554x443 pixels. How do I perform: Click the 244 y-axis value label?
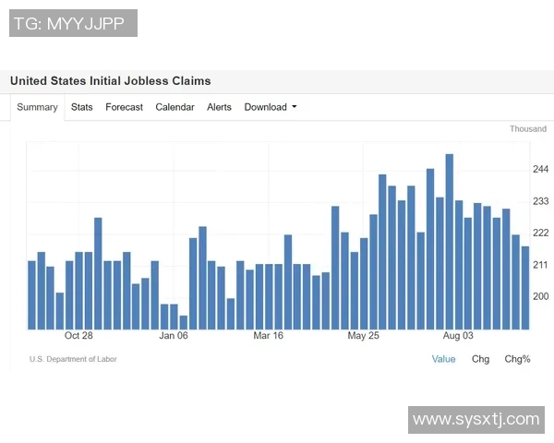(x=540, y=170)
